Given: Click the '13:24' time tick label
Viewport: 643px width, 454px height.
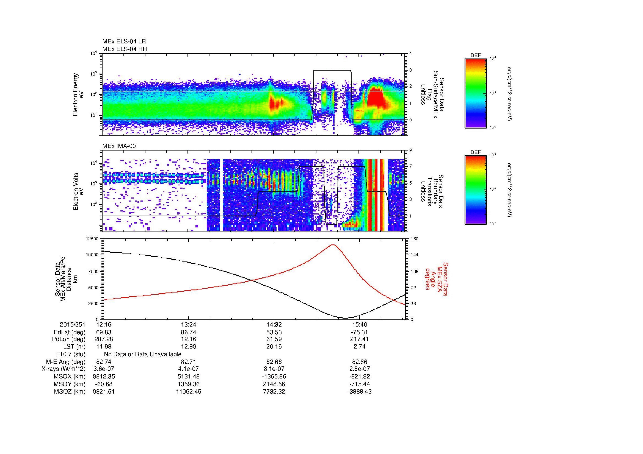Looking at the screenshot, I should pyautogui.click(x=189, y=324).
